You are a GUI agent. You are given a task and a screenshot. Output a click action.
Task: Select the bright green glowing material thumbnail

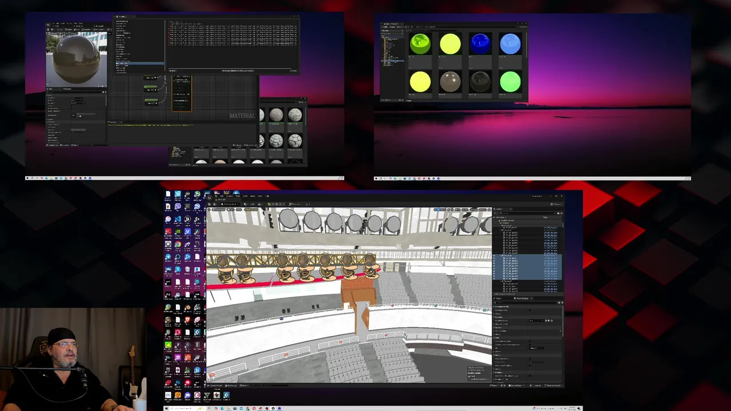click(510, 82)
